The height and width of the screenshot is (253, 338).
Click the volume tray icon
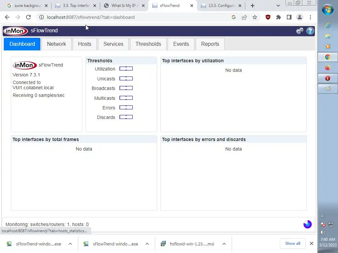coord(323,232)
